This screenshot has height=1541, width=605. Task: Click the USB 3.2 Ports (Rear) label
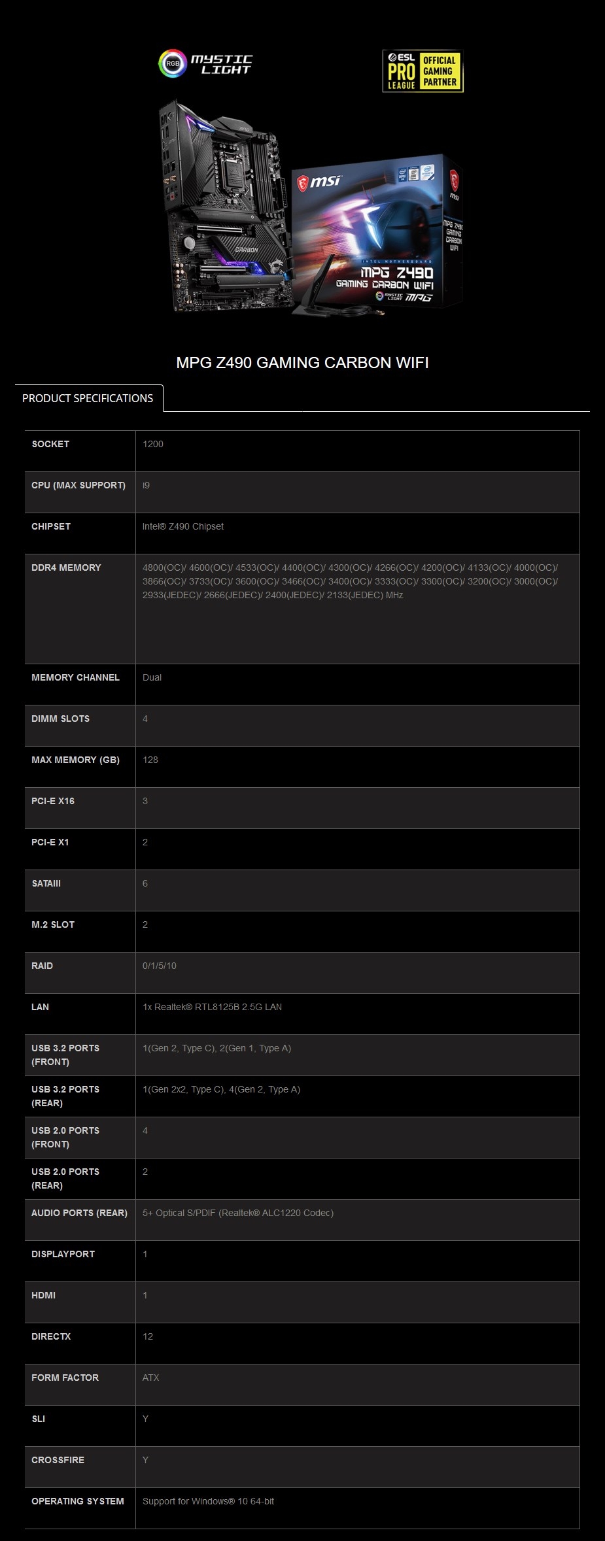(65, 1096)
